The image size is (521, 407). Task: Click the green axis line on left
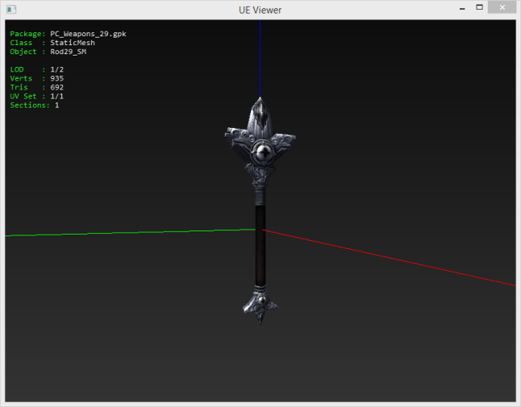121,232
